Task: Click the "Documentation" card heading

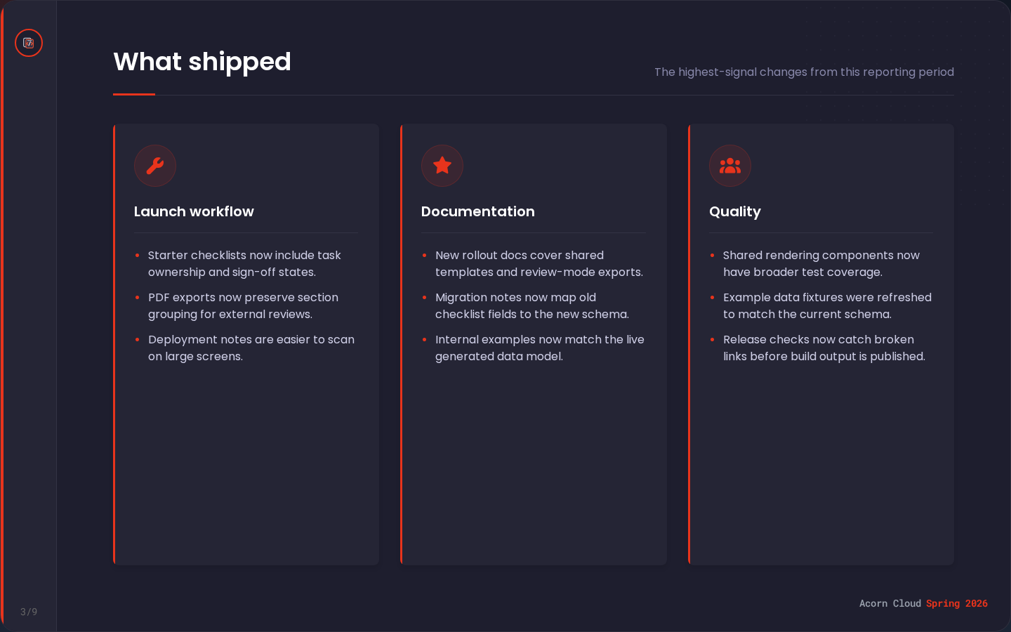Action: tap(478, 211)
